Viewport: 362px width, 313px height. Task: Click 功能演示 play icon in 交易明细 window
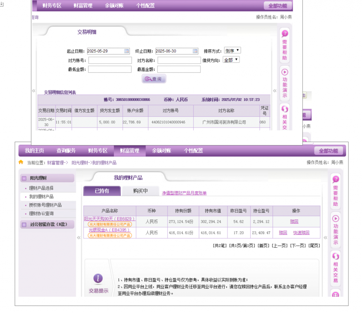pyautogui.click(x=285, y=72)
